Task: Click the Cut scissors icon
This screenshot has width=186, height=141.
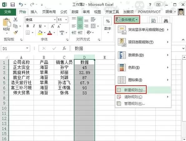Action: tap(15, 20)
